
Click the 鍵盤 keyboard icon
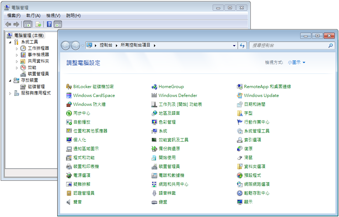pos(154,202)
